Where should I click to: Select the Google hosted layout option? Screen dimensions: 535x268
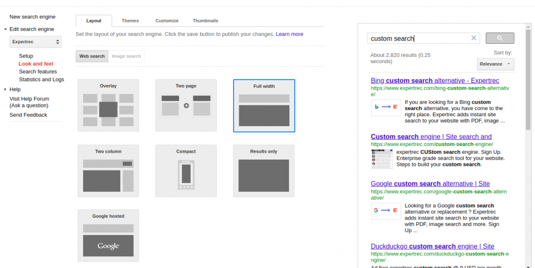point(108,236)
